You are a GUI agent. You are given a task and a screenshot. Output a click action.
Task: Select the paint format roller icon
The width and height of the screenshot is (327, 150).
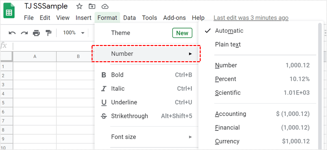tap(48, 33)
